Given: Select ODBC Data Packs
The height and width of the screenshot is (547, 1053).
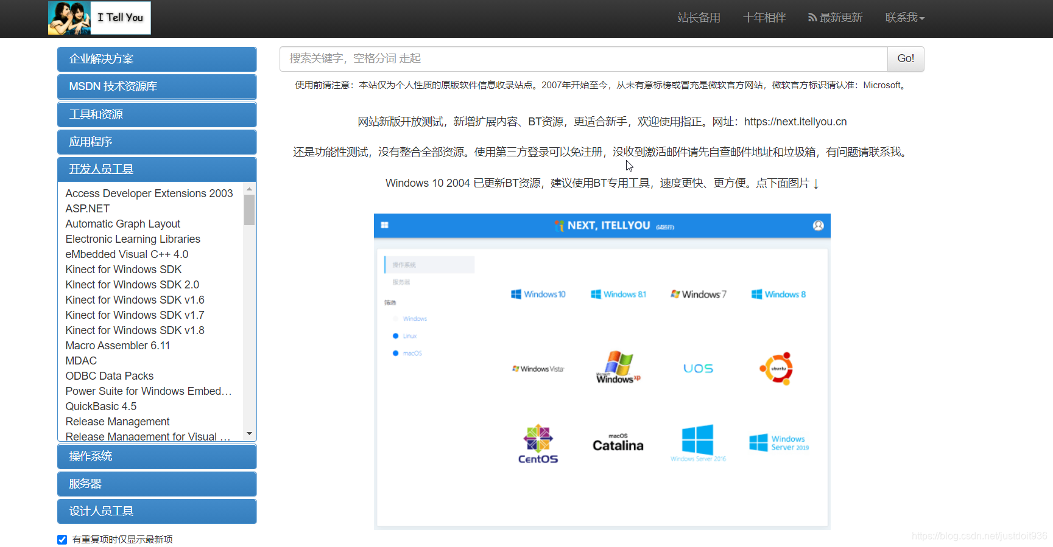Looking at the screenshot, I should [110, 376].
